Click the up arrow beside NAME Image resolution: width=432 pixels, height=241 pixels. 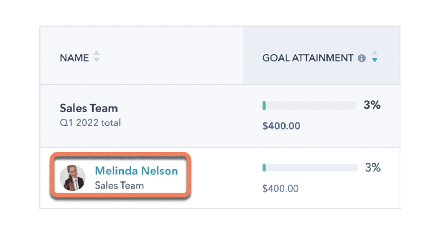(96, 54)
